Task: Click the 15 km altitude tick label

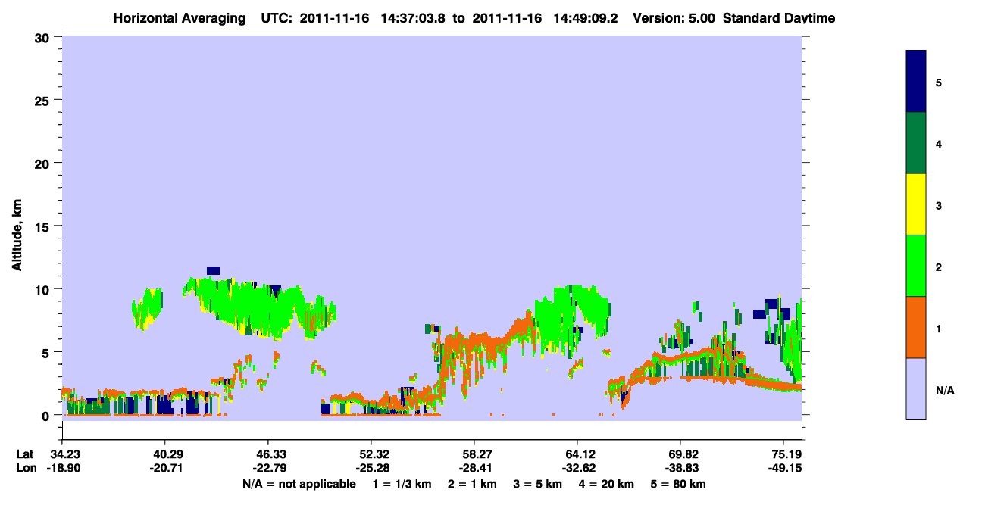Action: pos(43,226)
